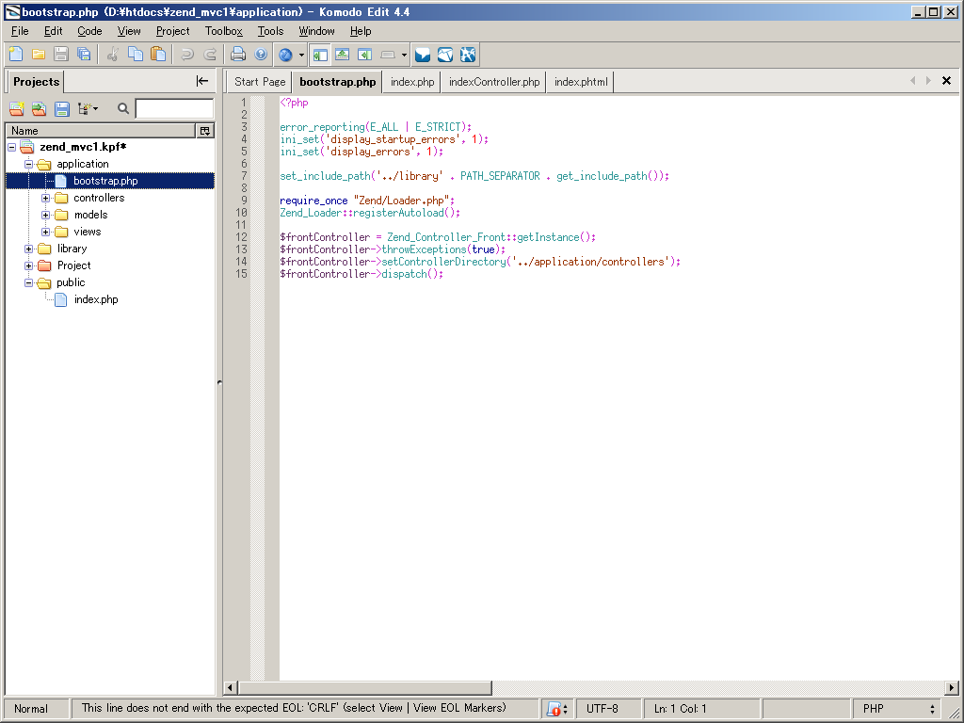Click the Print icon

click(x=238, y=55)
